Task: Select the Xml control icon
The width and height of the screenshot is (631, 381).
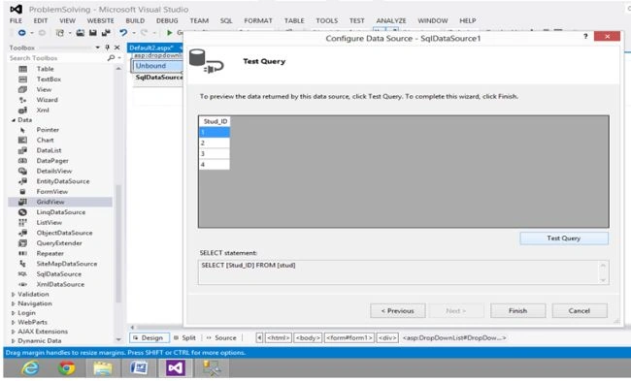Action: [x=23, y=111]
